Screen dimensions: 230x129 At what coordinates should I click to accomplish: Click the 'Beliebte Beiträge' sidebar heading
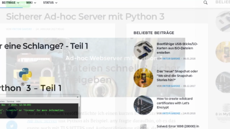click(x=154, y=33)
